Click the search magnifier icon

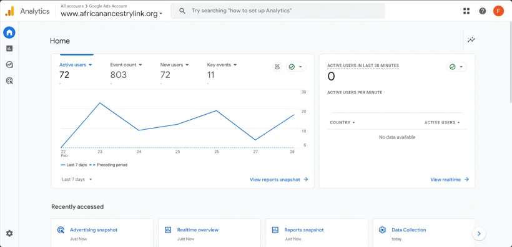click(x=182, y=11)
